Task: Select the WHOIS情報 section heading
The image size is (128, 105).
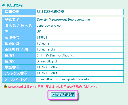Action: point(12,5)
